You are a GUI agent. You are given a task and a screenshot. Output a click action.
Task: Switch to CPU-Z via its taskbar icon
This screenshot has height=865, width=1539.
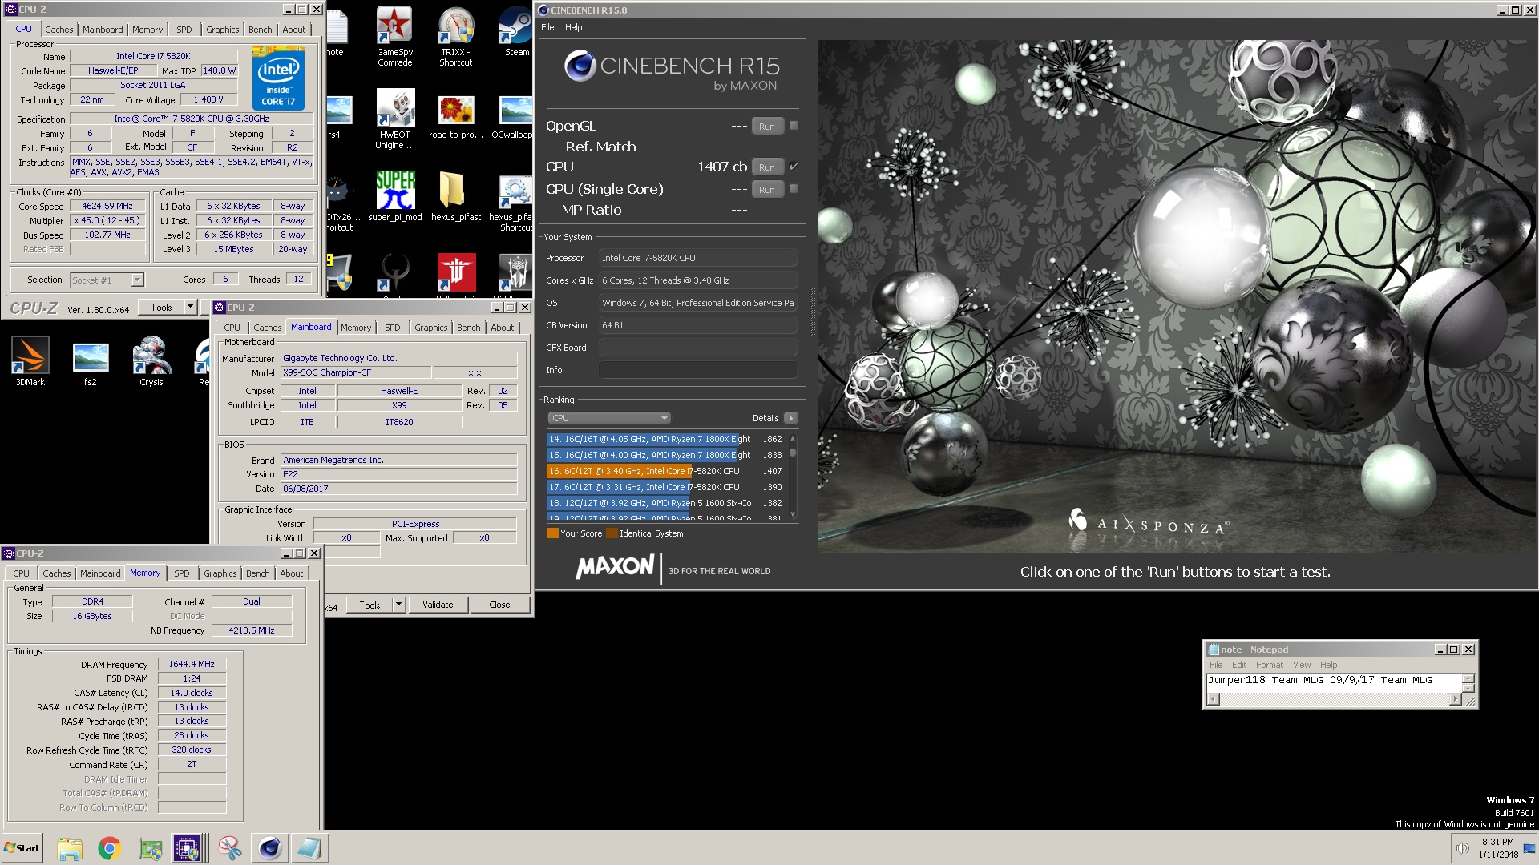pos(188,848)
